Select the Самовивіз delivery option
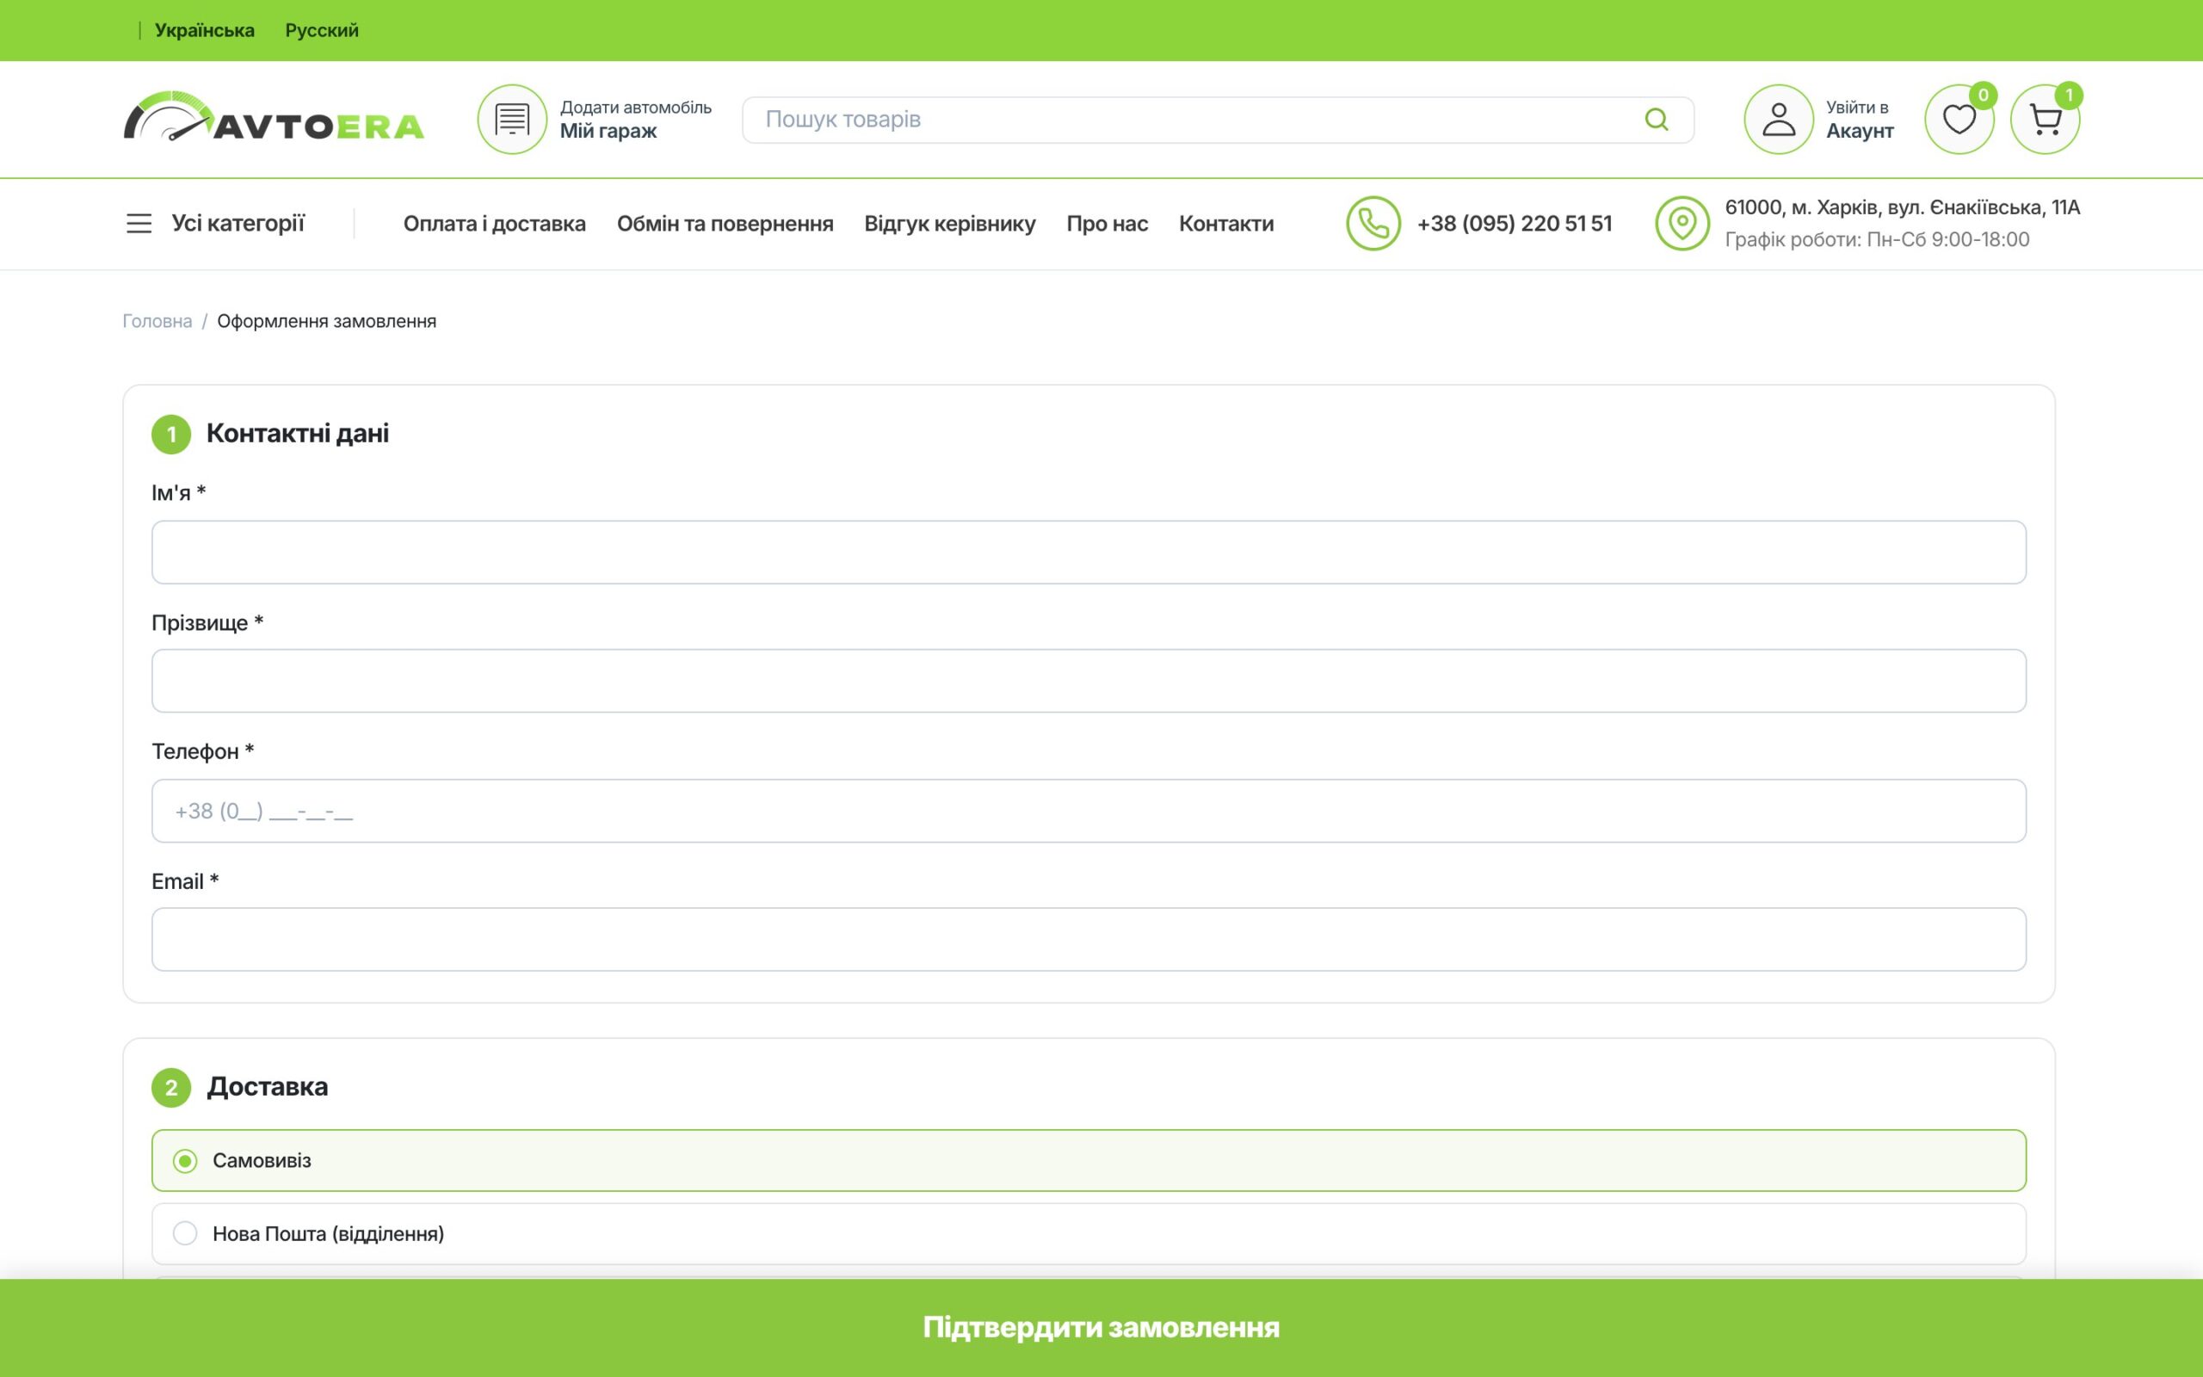 [1089, 1160]
